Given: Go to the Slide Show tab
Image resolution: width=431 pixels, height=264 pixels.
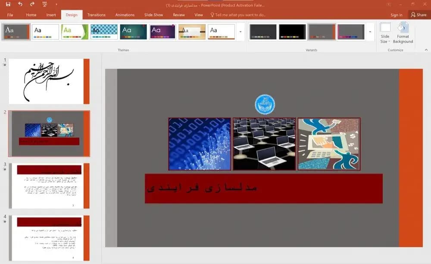Looking at the screenshot, I should tap(154, 15).
